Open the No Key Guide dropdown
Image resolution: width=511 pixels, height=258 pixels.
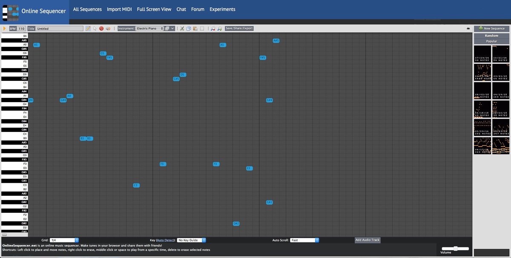(192, 240)
